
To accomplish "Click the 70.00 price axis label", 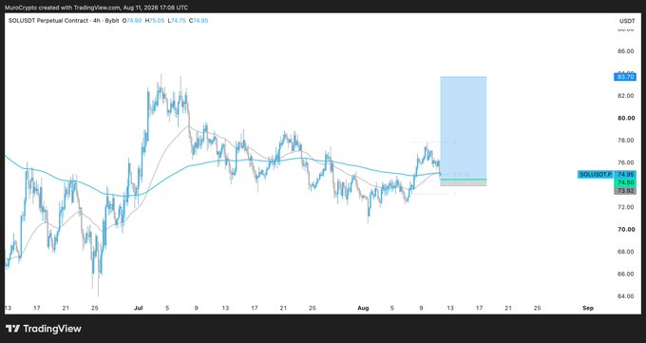I will pyautogui.click(x=626, y=229).
